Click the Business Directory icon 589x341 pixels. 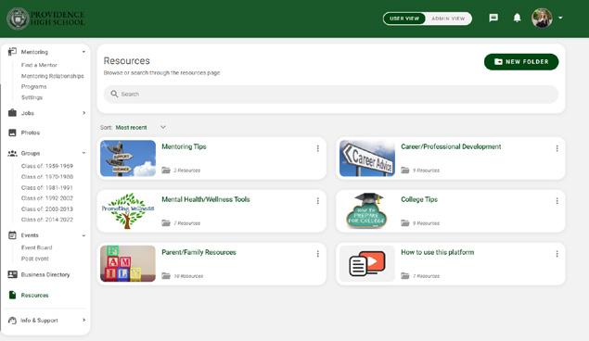(x=12, y=274)
